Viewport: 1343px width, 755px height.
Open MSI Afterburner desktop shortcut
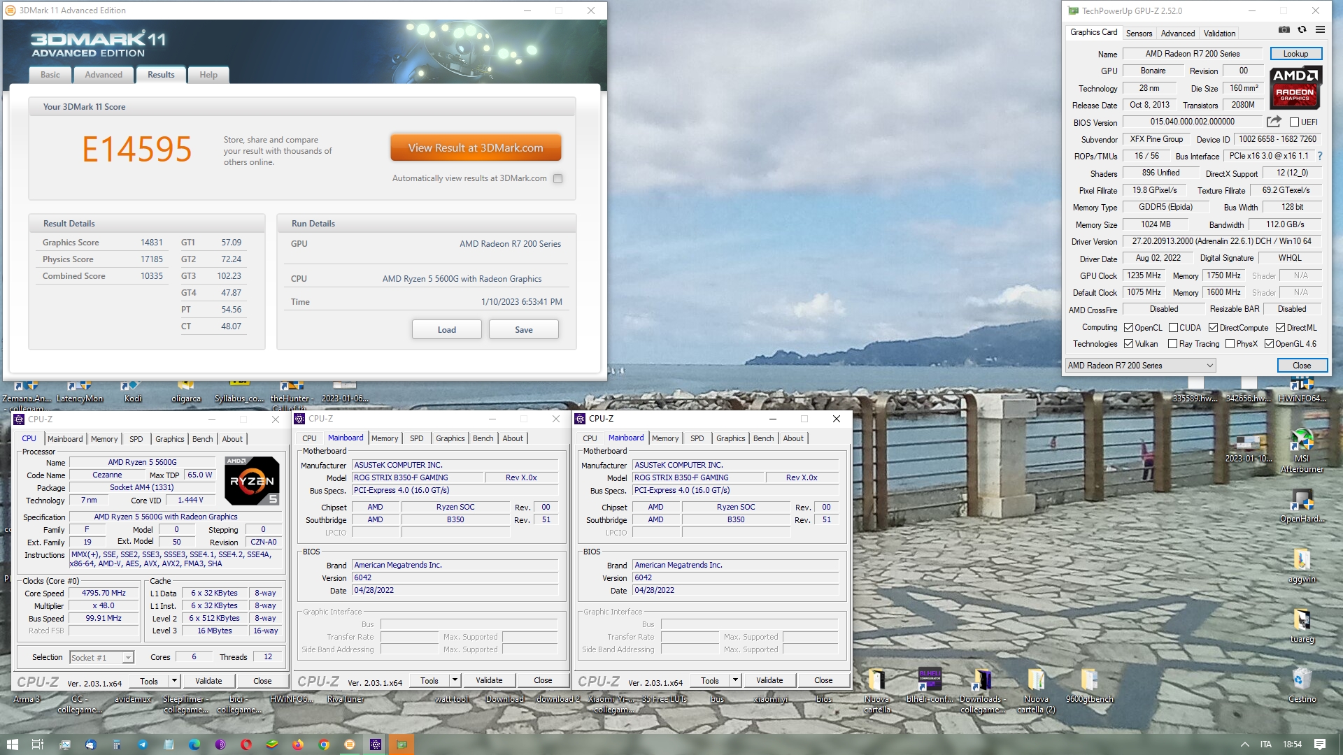[x=1301, y=451]
